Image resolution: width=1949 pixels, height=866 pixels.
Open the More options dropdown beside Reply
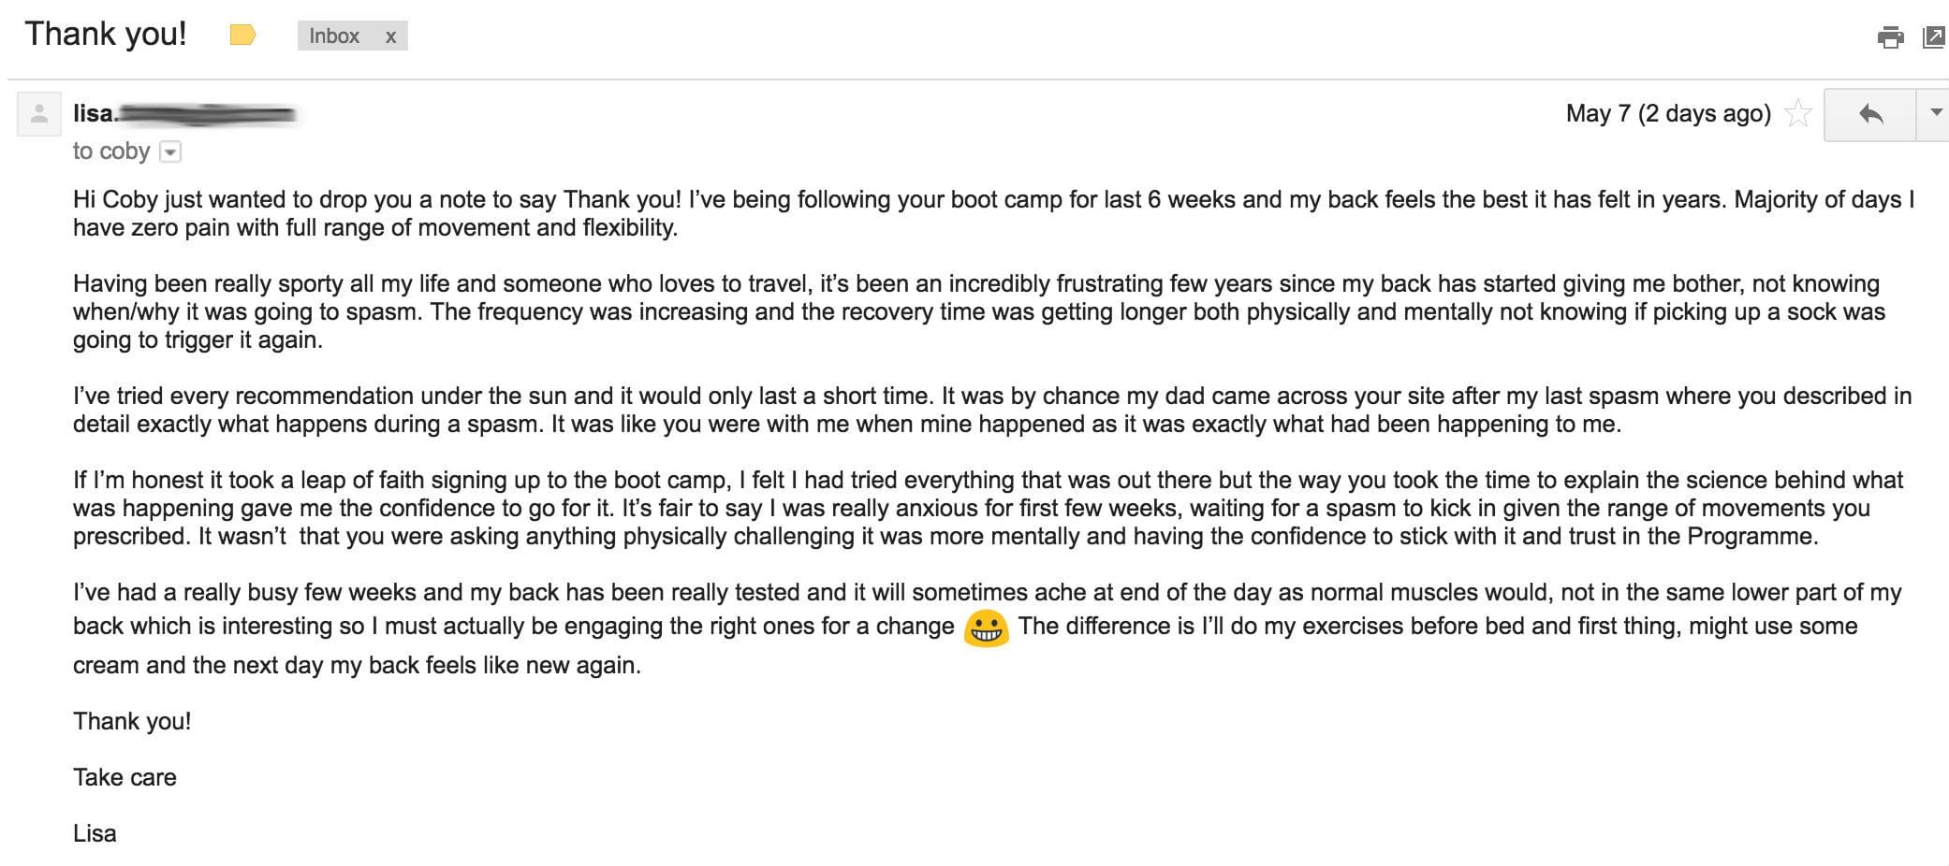point(1935,114)
